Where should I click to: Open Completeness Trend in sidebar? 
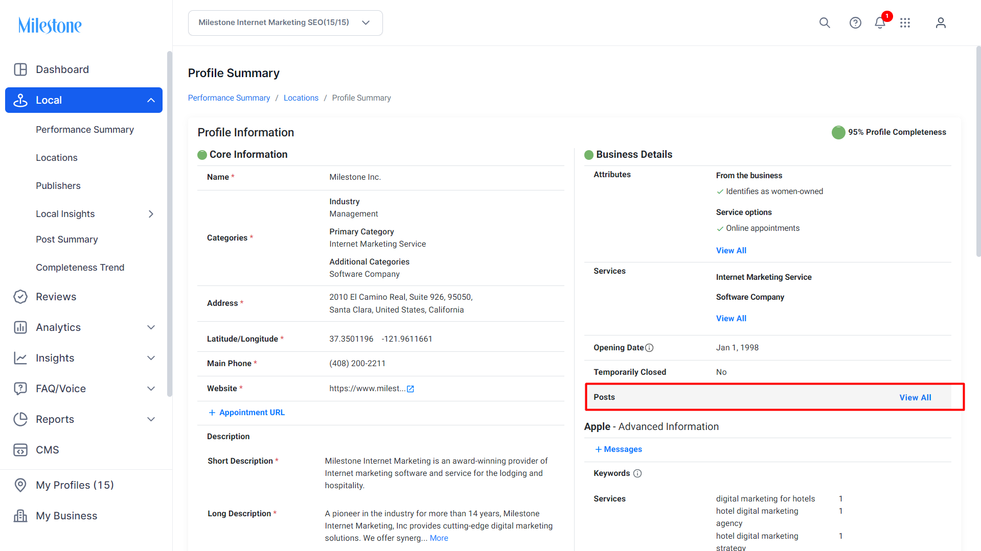coord(80,268)
